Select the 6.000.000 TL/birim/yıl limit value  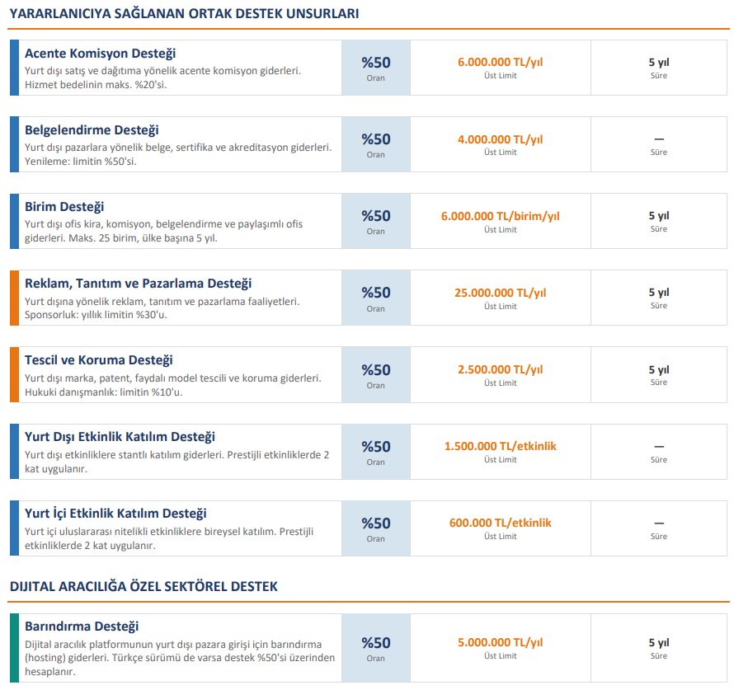500,216
